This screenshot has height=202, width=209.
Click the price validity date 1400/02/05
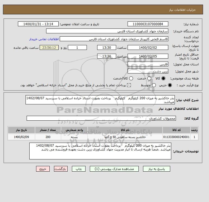(148, 56)
